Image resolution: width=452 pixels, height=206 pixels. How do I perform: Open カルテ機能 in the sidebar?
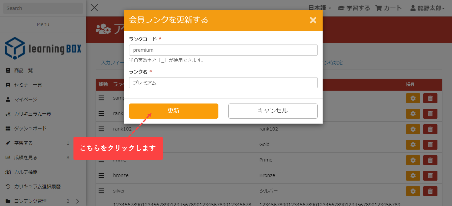pos(25,172)
